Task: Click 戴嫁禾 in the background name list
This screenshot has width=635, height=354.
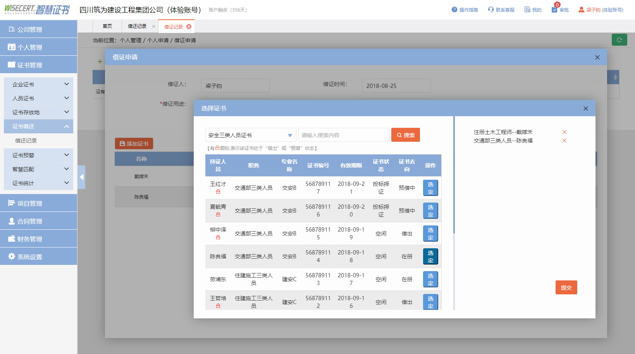Action: click(141, 176)
